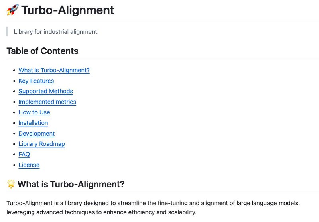Screen dimensions: 319x222
Task: Navigate to the Development link
Action: click(x=36, y=134)
